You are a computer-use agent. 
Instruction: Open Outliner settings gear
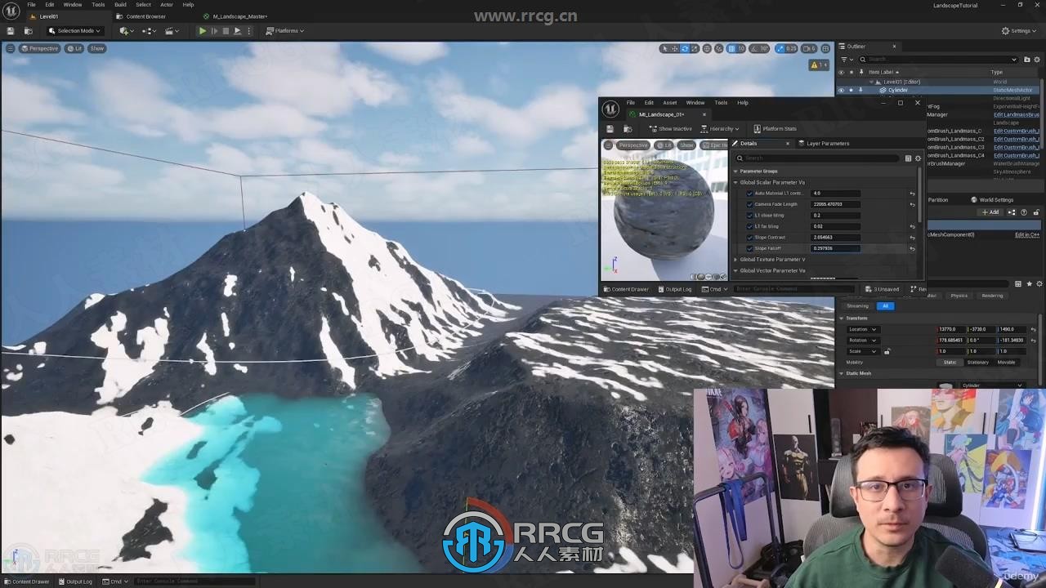click(1038, 59)
